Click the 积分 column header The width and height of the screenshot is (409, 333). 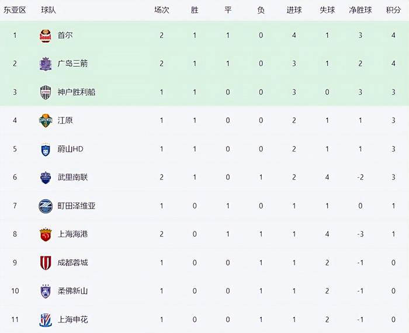tap(393, 10)
